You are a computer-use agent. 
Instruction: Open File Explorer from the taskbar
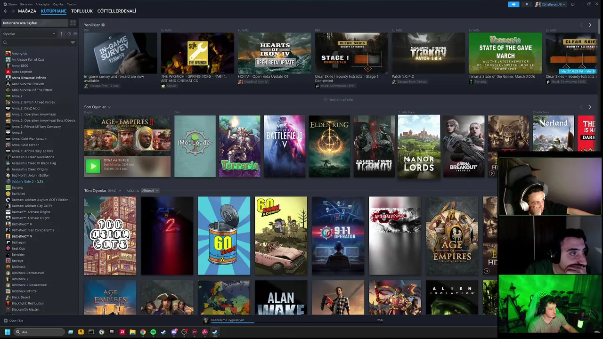(x=132, y=332)
